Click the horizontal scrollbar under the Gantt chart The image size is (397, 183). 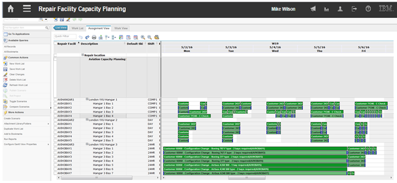[x=247, y=178]
